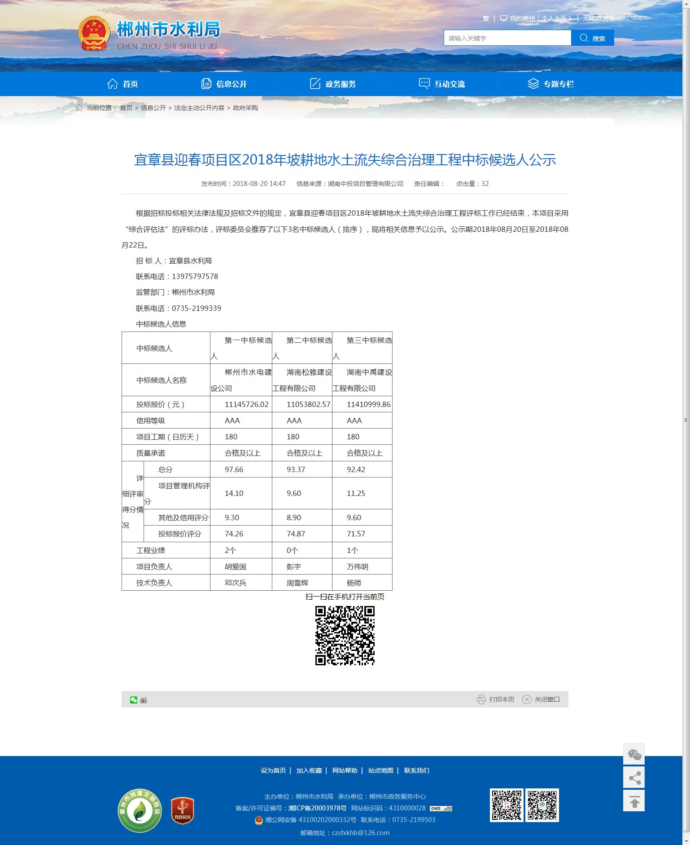Click the pencil icon beside 政务服务

[x=315, y=84]
